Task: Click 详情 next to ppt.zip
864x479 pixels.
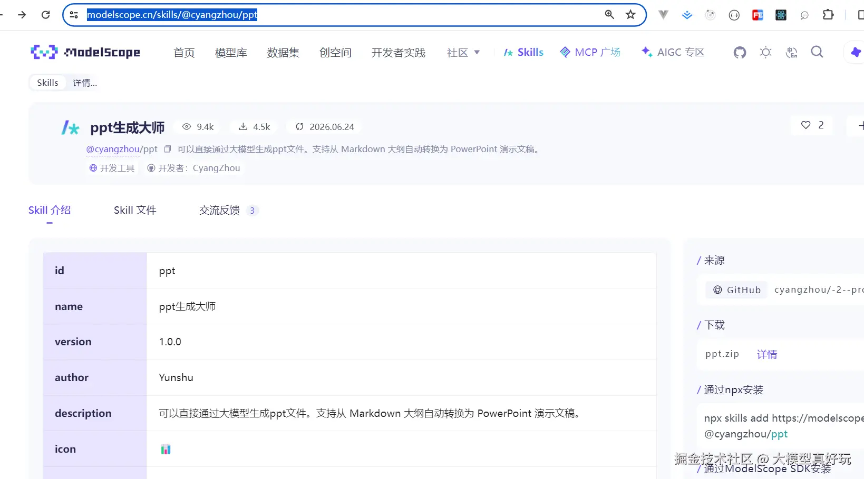Action: click(767, 354)
